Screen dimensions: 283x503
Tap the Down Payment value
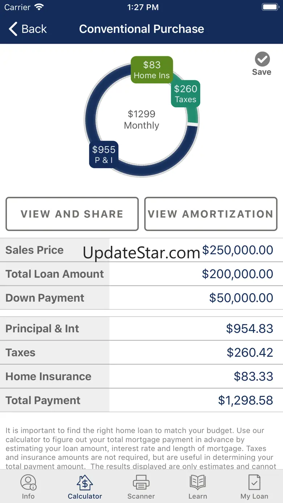(x=241, y=298)
